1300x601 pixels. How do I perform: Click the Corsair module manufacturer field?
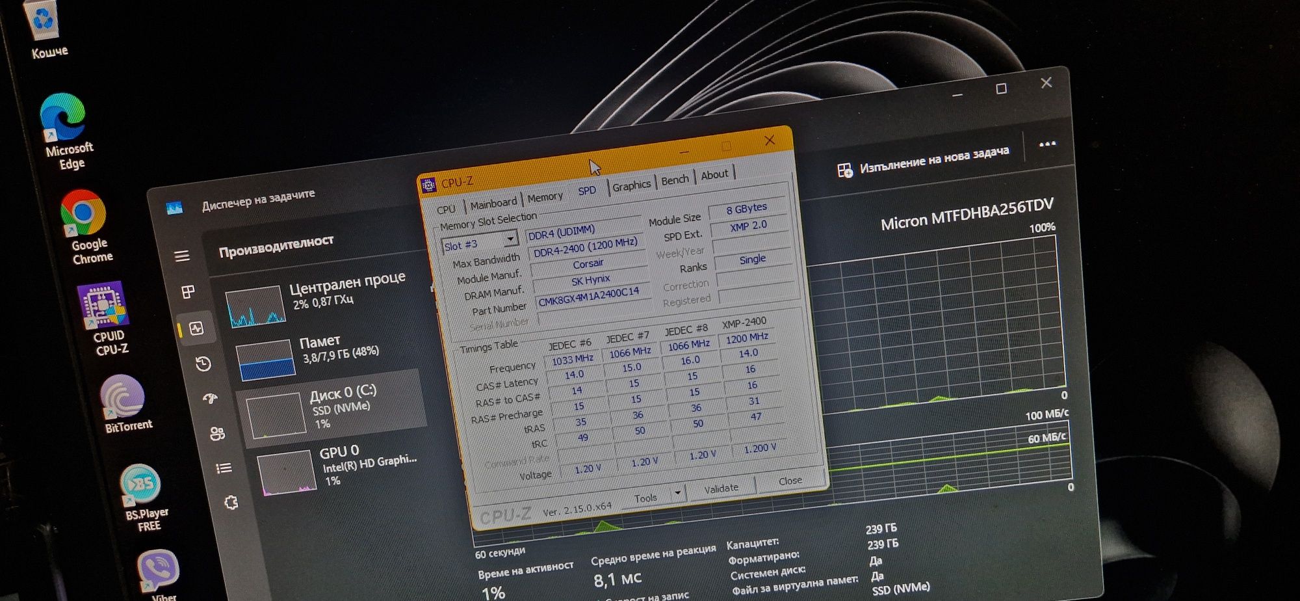[x=588, y=264]
